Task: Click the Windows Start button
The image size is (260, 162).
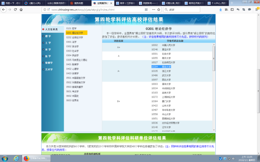Action: 5,159
